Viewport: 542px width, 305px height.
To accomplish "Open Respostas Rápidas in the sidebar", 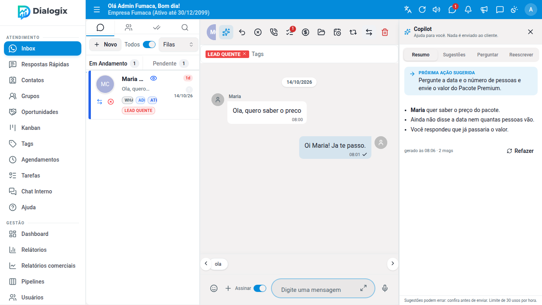I will (43, 64).
